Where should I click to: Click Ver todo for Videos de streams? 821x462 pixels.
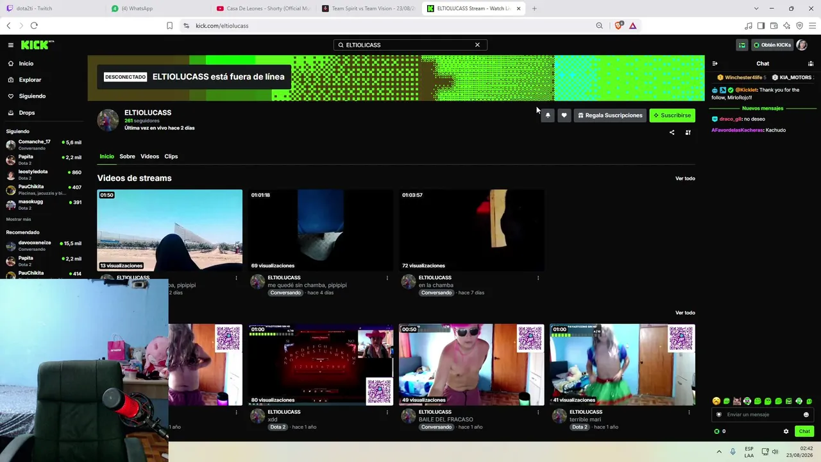click(685, 178)
